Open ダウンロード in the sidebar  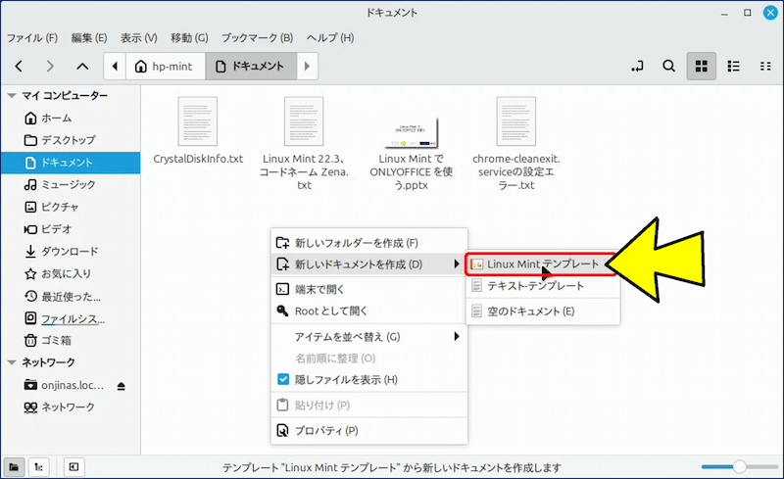[x=70, y=251]
